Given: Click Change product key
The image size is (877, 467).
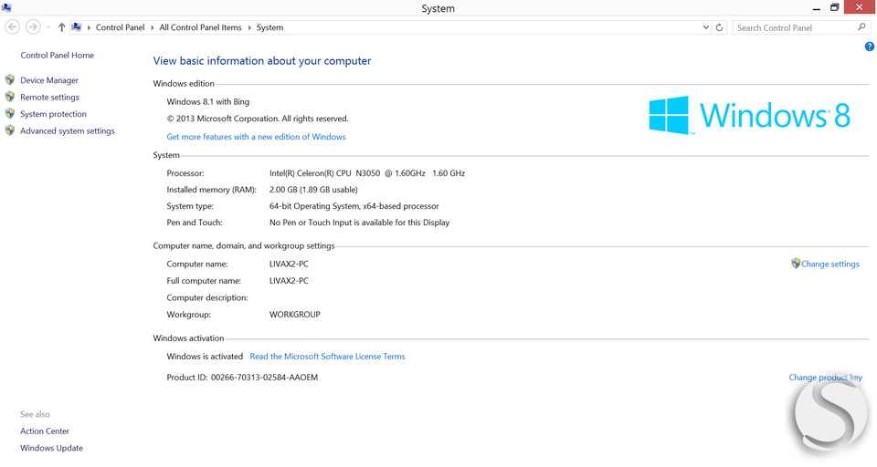Looking at the screenshot, I should (825, 378).
